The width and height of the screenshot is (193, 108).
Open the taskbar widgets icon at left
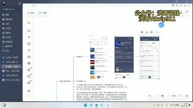(4, 105)
